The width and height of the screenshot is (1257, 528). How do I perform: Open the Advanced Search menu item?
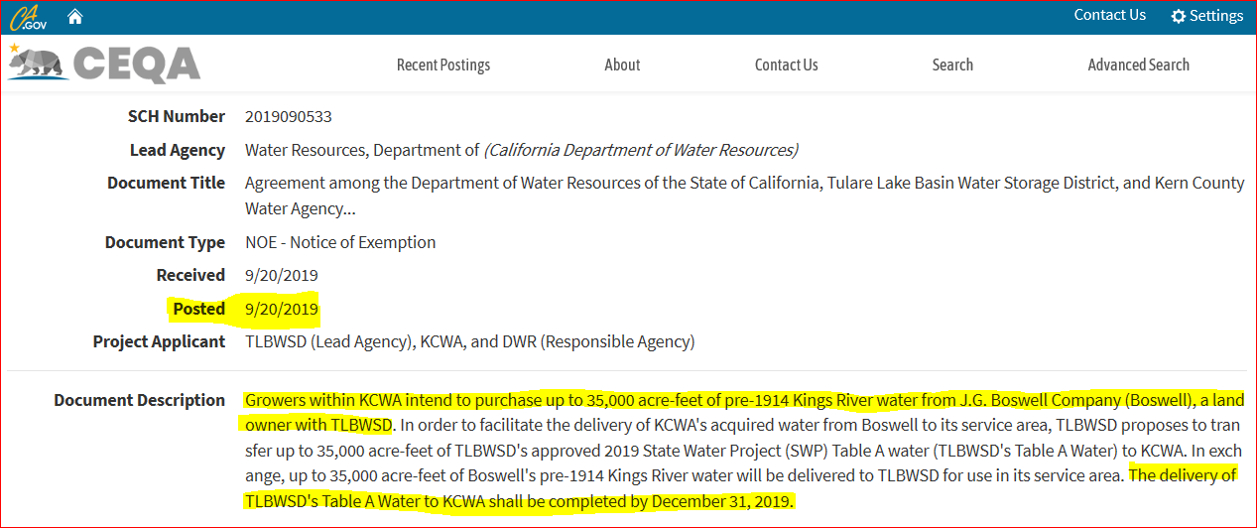click(1138, 65)
